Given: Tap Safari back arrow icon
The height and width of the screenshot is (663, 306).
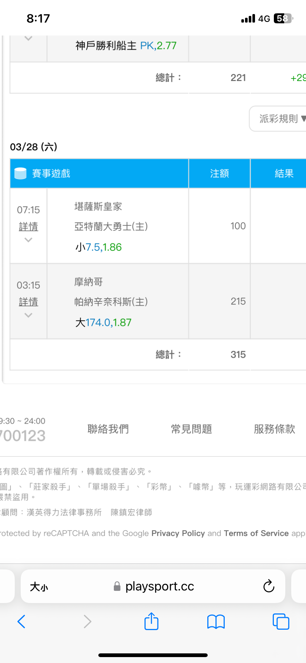Looking at the screenshot, I should point(21,622).
